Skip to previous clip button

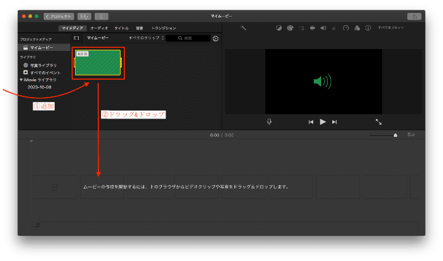tap(311, 122)
